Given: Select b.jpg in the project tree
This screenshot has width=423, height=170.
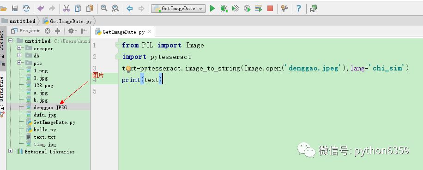Looking at the screenshot, I should (x=41, y=100).
